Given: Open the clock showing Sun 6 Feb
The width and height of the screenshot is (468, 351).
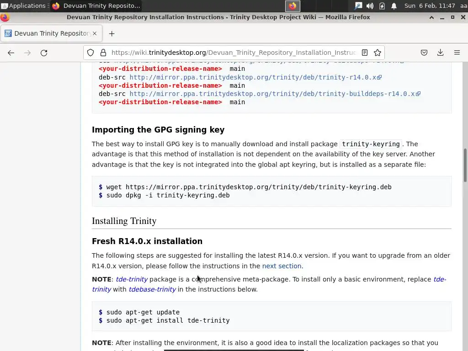Looking at the screenshot, I should coord(430,5).
